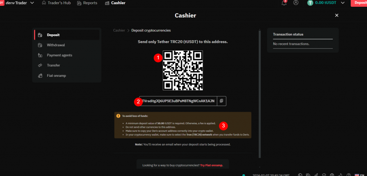The image size is (367, 176).
Task: Open the WhatsApp chat icon in footer
Action: pyautogui.click(x=300, y=175)
